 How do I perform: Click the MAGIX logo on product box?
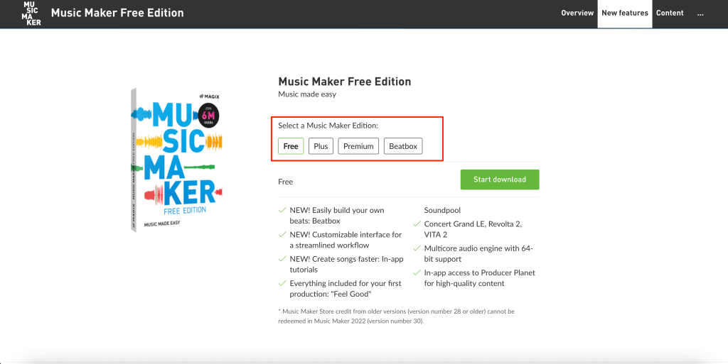pyautogui.click(x=208, y=96)
